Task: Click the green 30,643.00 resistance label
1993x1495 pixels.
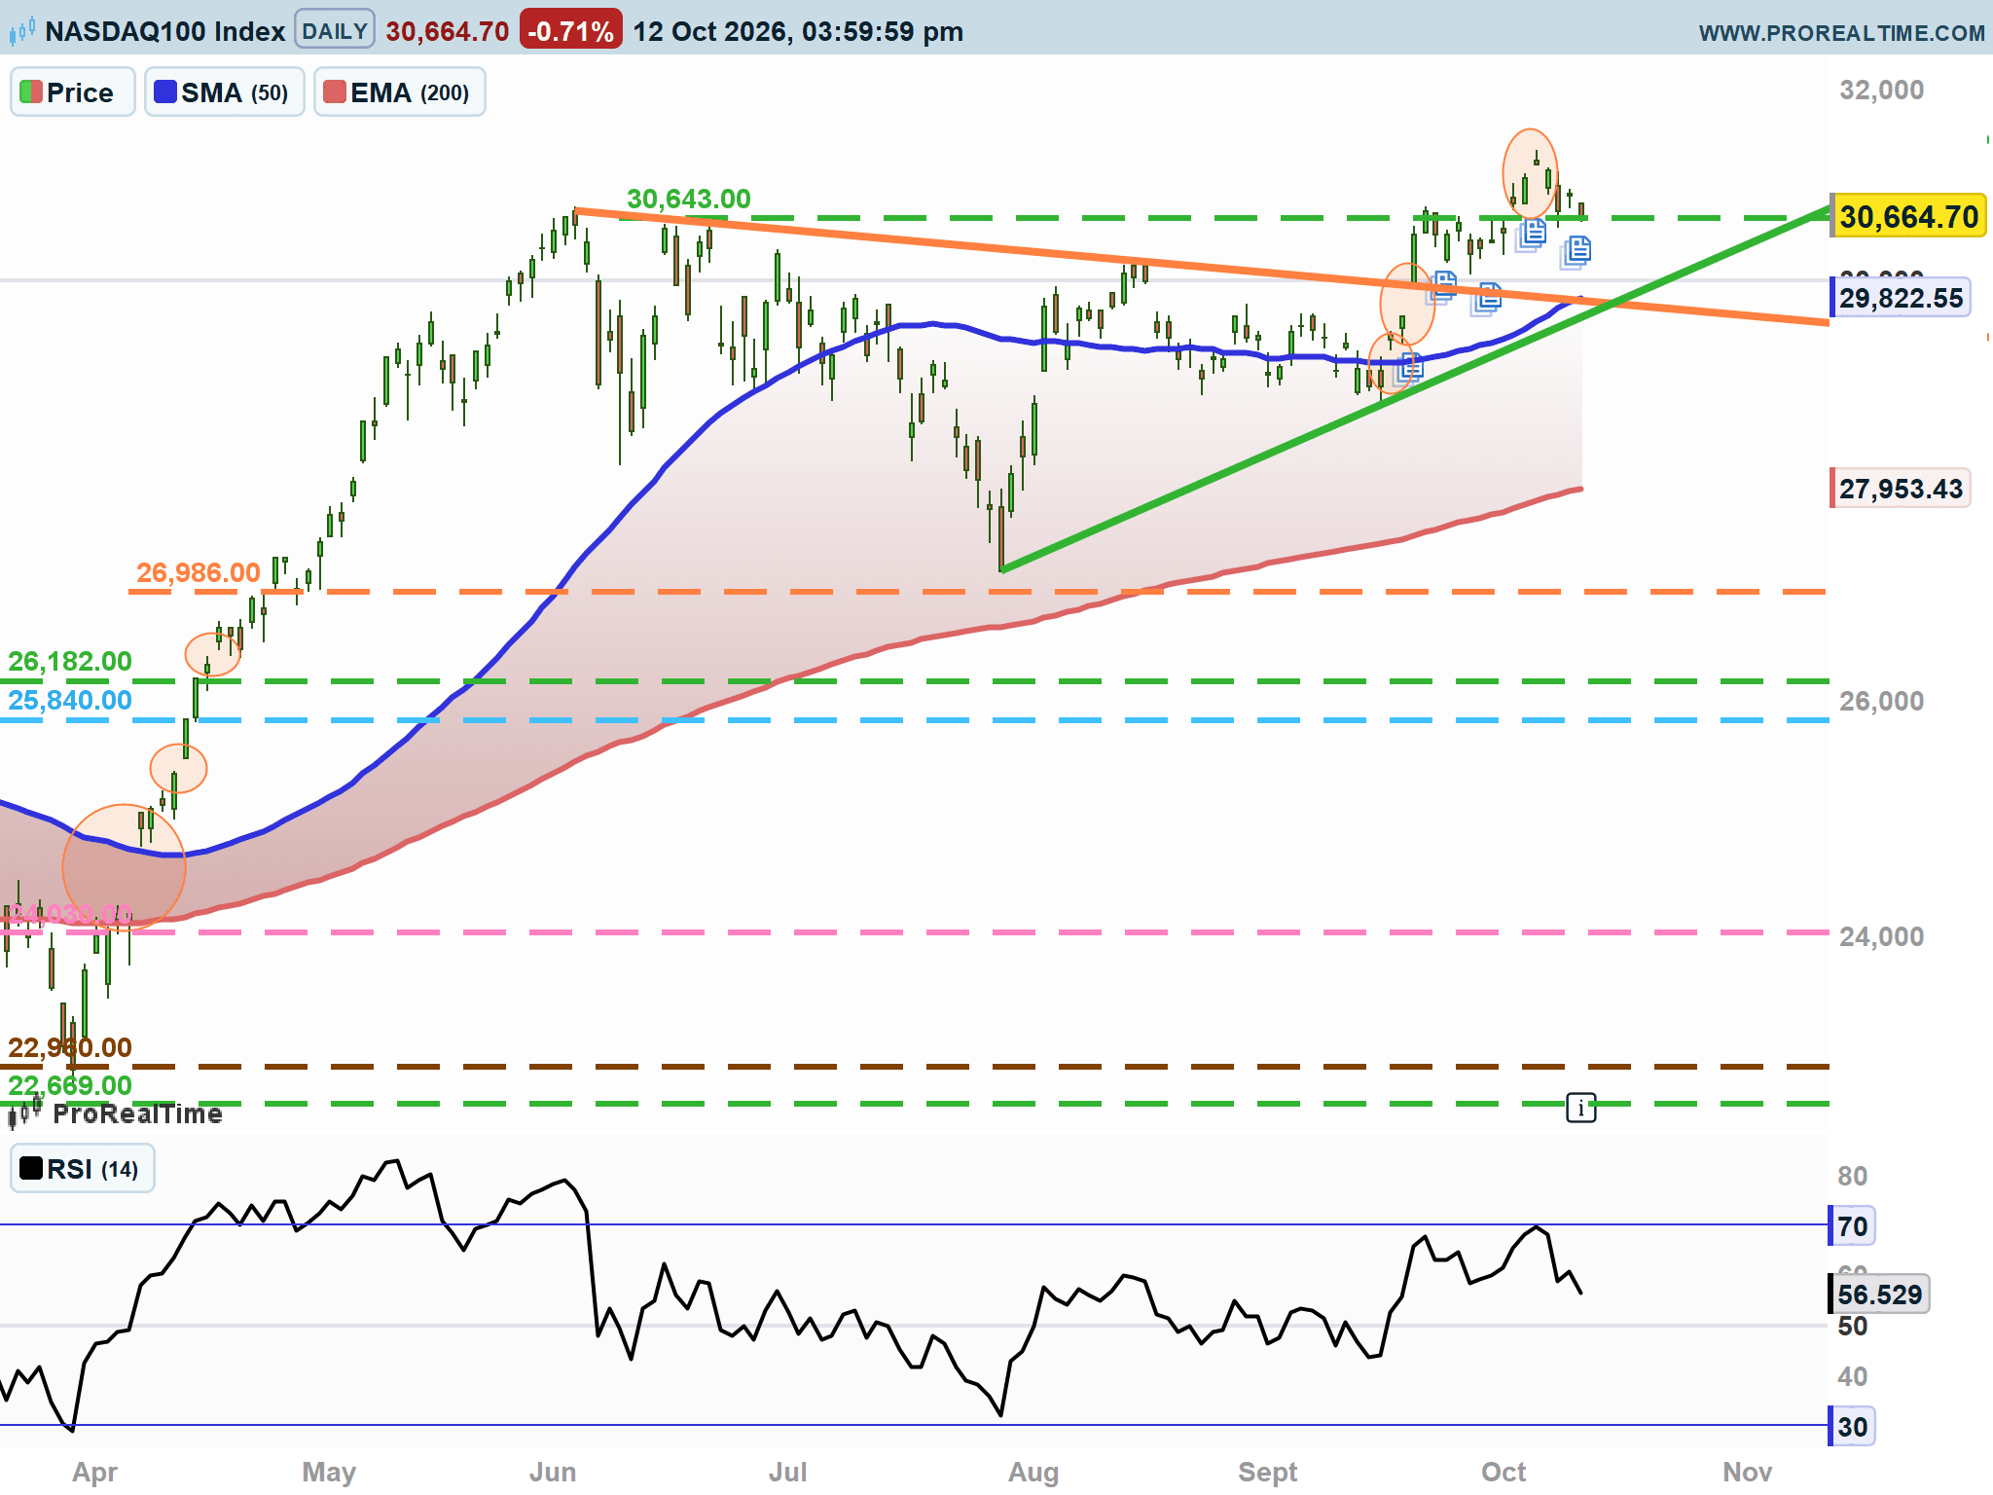Action: 689,199
